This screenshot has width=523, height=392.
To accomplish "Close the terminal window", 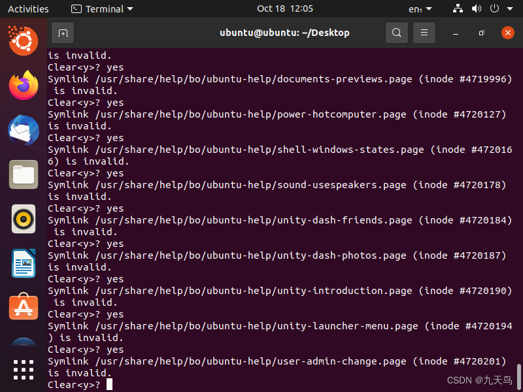I will [508, 33].
